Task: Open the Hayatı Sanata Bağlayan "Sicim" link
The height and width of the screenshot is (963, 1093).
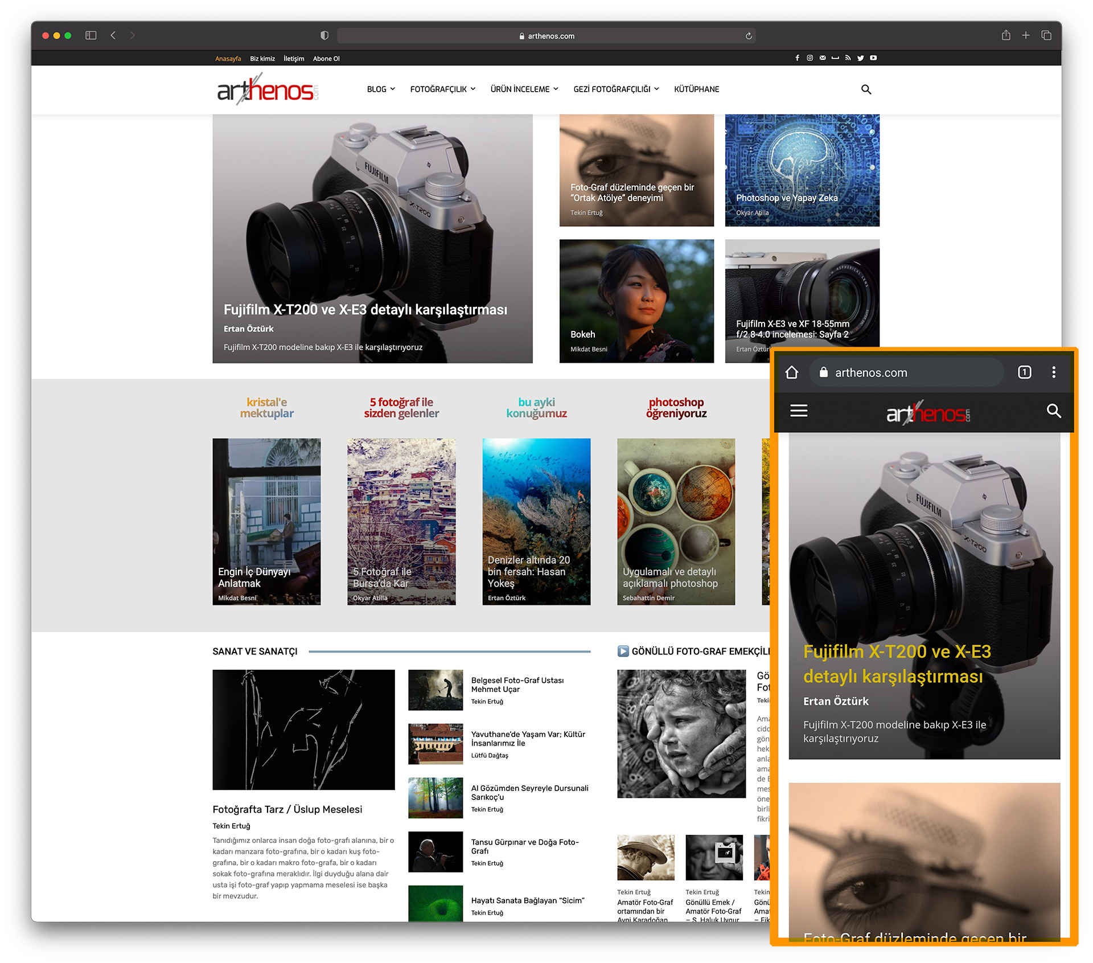Action: (528, 900)
